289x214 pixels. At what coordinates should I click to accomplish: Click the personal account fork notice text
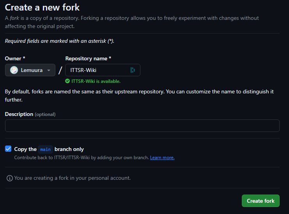pyautogui.click(x=73, y=178)
